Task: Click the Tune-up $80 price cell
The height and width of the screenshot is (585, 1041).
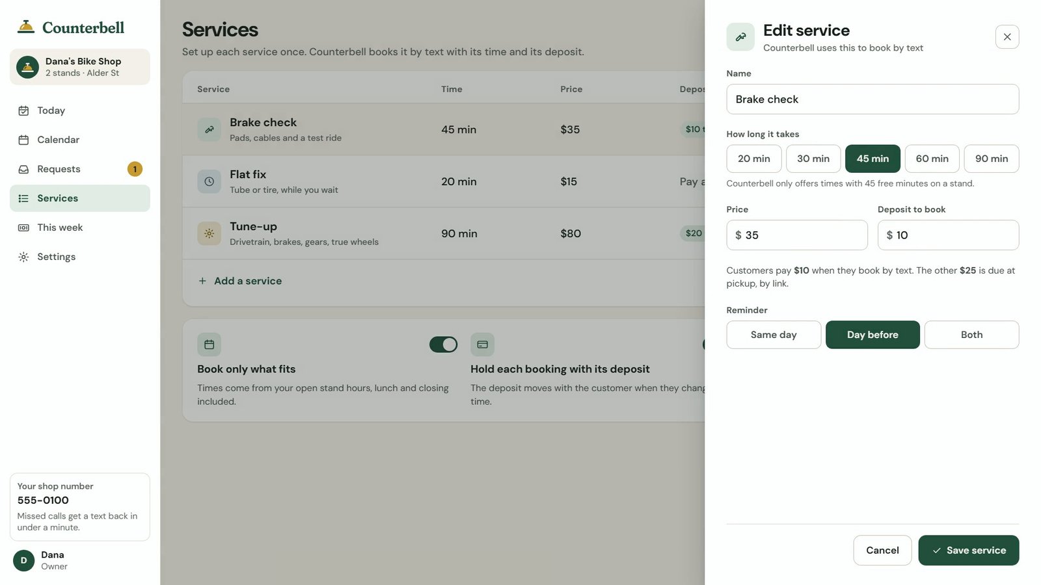Action: (x=571, y=233)
